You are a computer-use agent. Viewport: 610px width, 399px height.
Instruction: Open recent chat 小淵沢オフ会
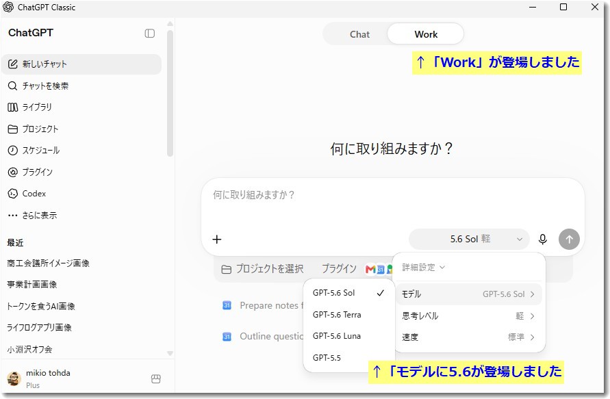(x=29, y=350)
